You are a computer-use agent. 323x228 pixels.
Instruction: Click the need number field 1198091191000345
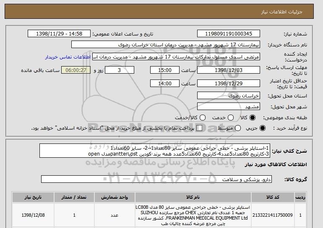229,34
